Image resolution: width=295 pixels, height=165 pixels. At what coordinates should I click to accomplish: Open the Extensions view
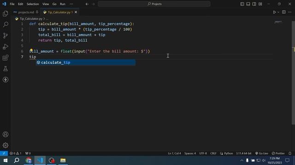[6, 58]
